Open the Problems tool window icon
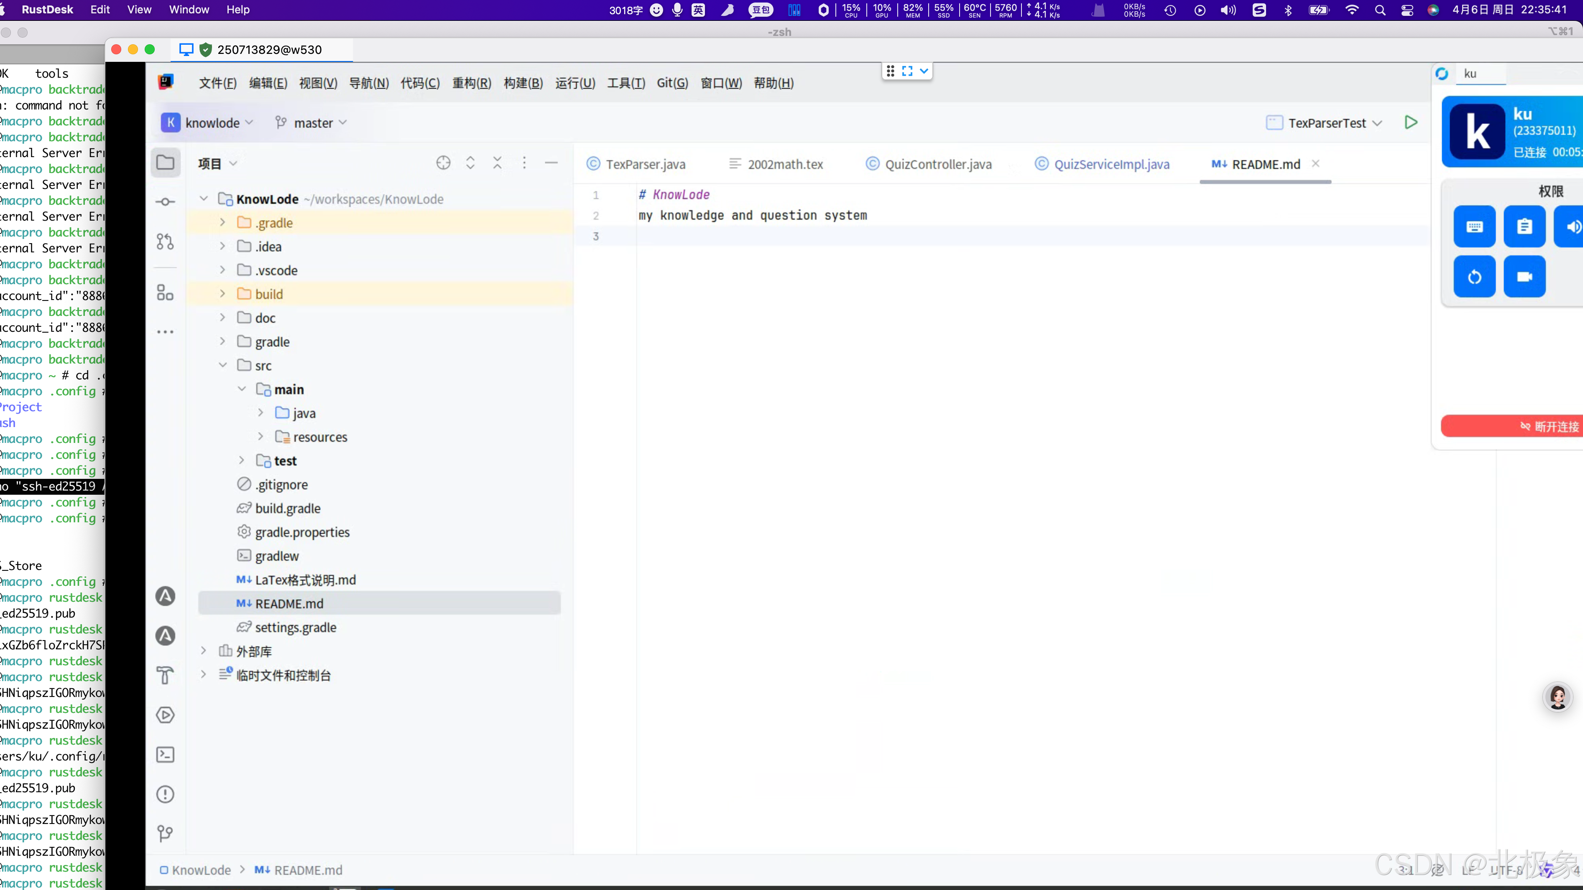1583x890 pixels. 165,794
